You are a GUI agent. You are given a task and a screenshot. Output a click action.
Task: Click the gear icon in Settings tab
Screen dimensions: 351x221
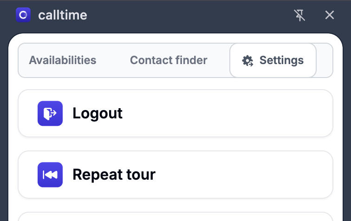pos(247,60)
